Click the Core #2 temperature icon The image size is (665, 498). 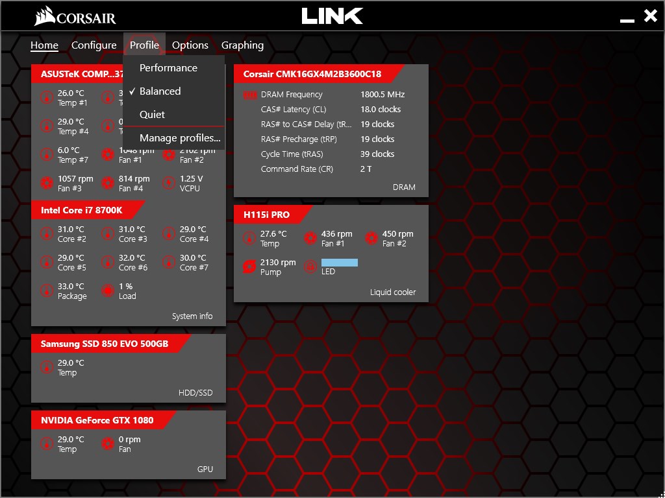(x=47, y=233)
